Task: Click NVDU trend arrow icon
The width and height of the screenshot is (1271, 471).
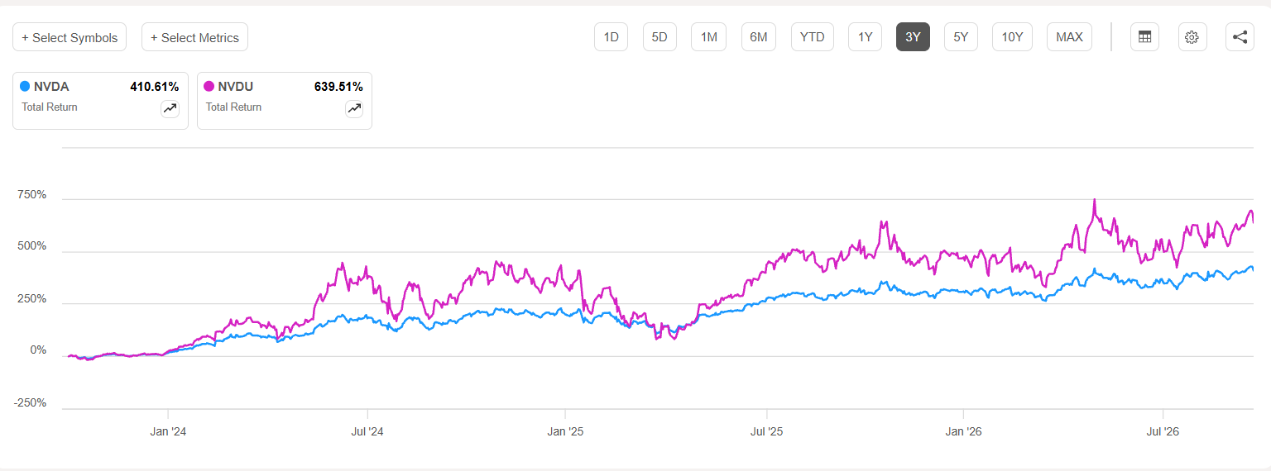Action: click(353, 108)
